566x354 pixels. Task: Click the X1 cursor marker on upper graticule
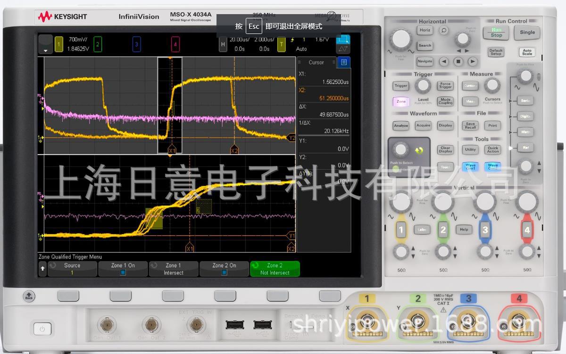pos(172,151)
